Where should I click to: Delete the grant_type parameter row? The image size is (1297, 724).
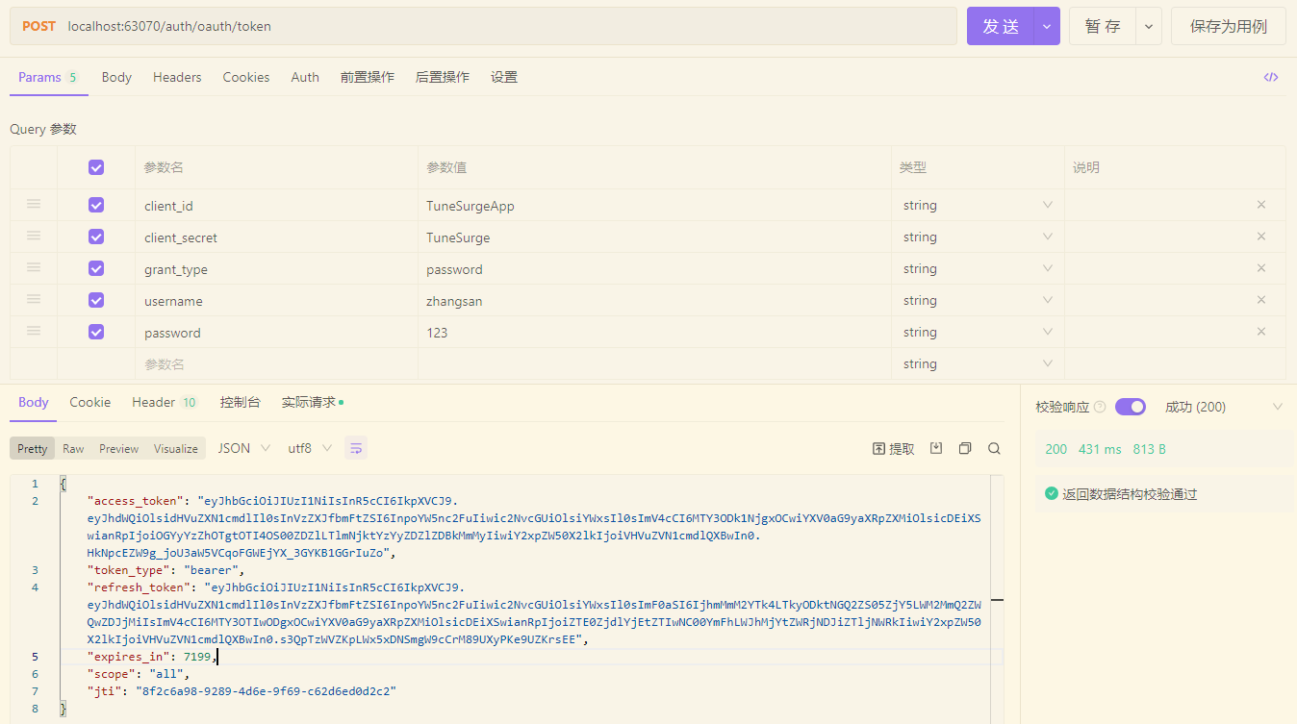pyautogui.click(x=1261, y=268)
